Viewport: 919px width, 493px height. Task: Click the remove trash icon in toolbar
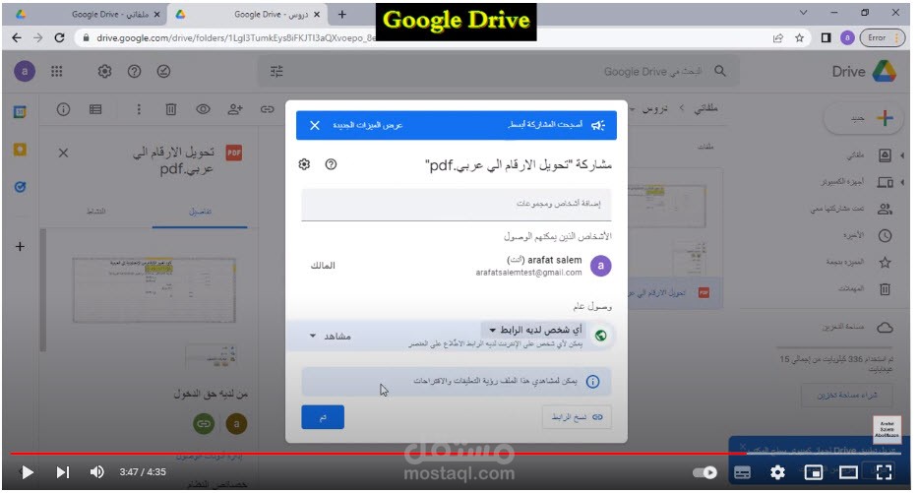[x=170, y=109]
